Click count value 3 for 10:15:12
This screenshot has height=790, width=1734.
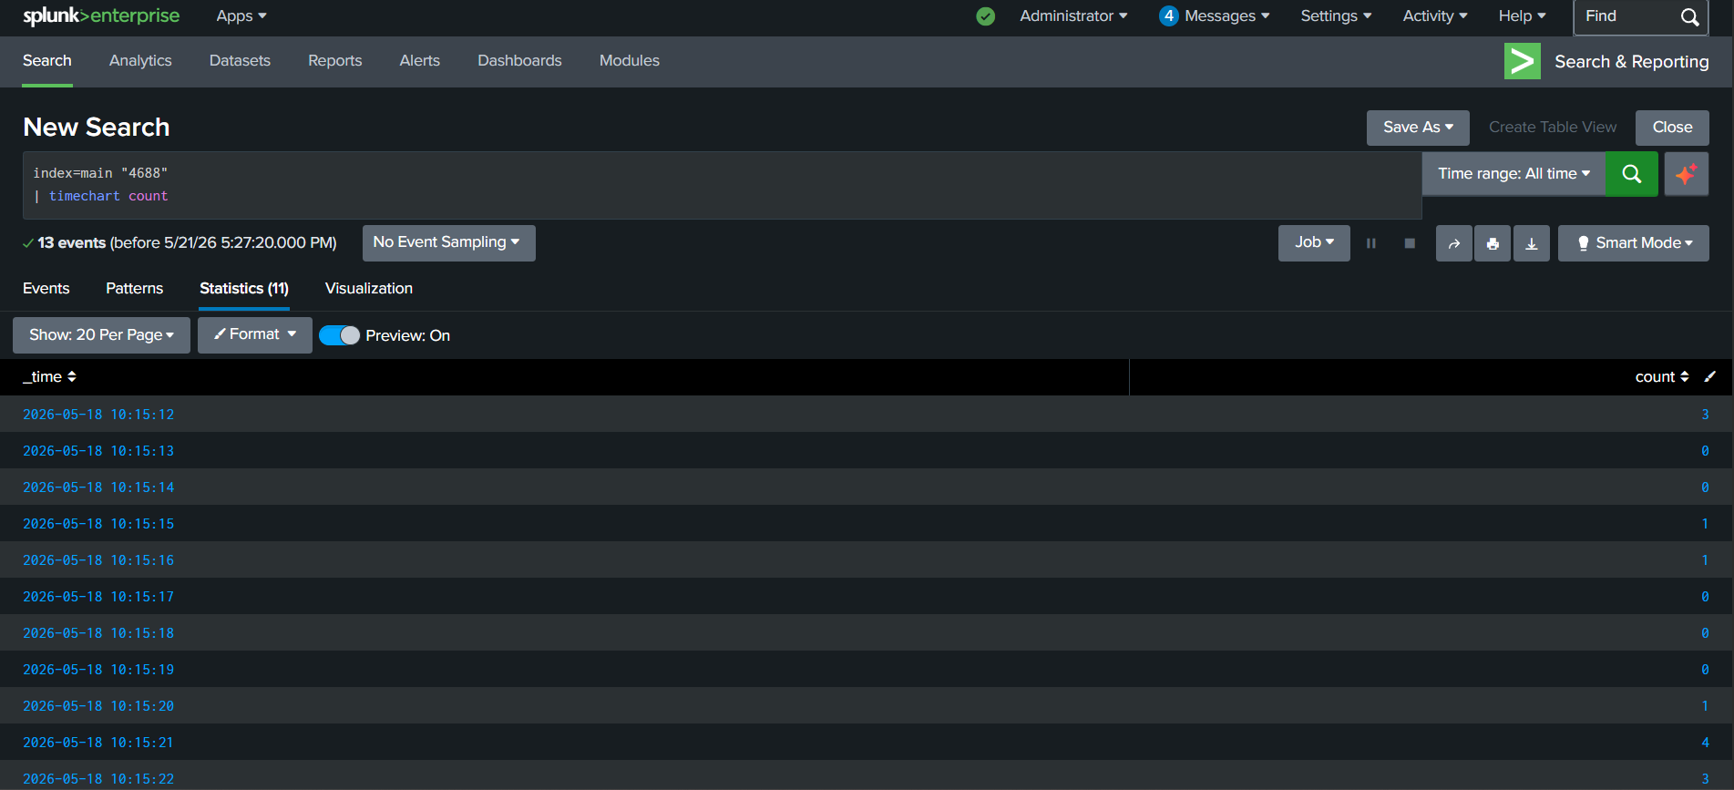tap(1705, 415)
